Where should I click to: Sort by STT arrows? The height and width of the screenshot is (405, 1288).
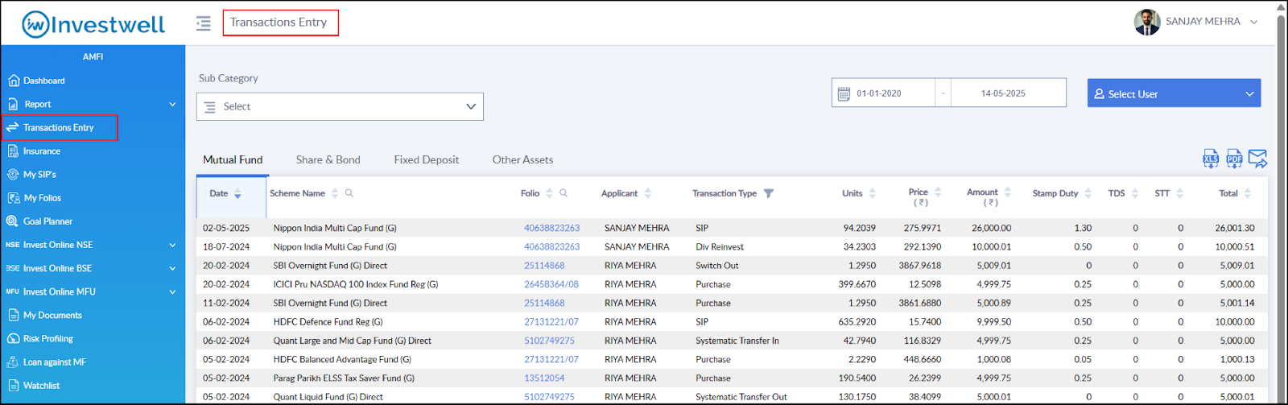[1179, 193]
